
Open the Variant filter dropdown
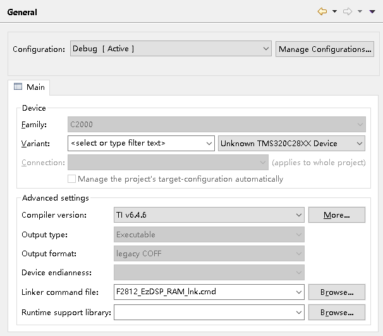point(209,144)
